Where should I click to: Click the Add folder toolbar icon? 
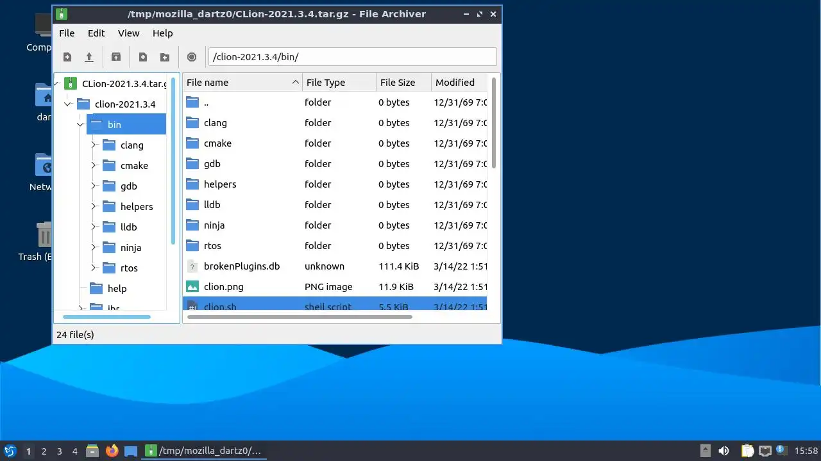pos(165,57)
